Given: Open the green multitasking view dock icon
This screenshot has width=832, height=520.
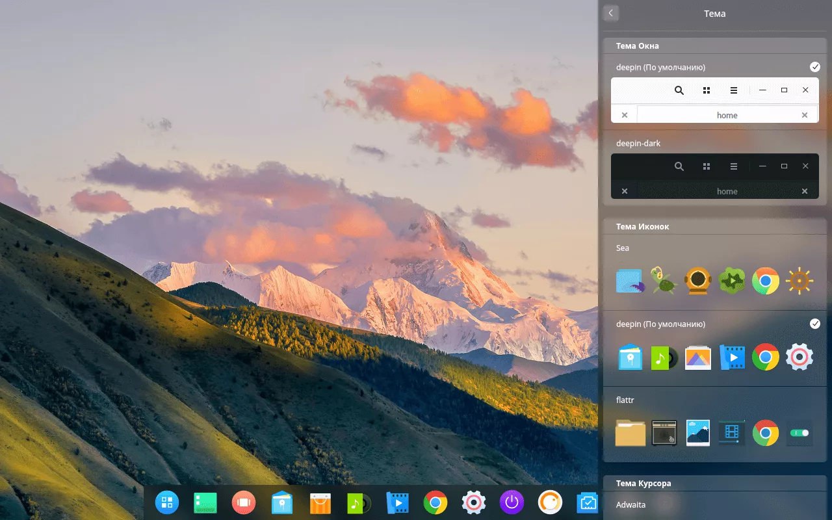Looking at the screenshot, I should 205,502.
